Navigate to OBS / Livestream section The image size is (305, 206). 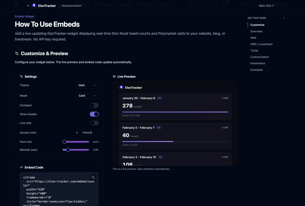pyautogui.click(x=261, y=44)
